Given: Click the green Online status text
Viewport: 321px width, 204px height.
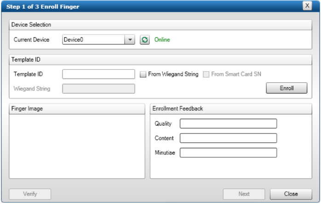Looking at the screenshot, I should (162, 40).
